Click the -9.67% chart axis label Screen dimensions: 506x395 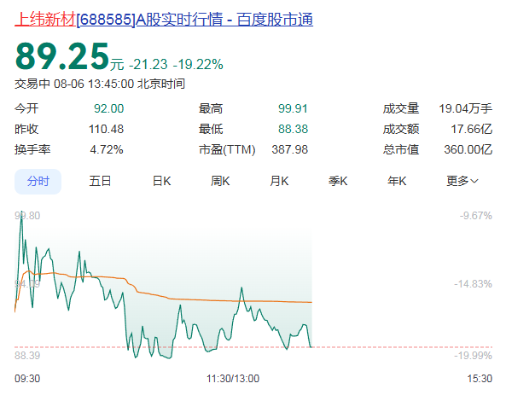tap(476, 216)
